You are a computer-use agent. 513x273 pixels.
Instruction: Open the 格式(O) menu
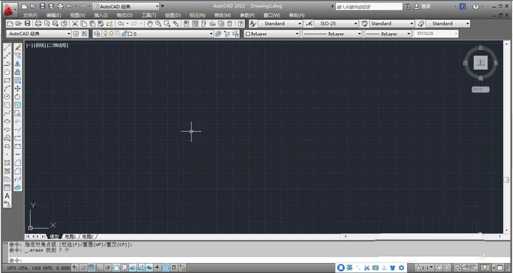click(x=125, y=15)
